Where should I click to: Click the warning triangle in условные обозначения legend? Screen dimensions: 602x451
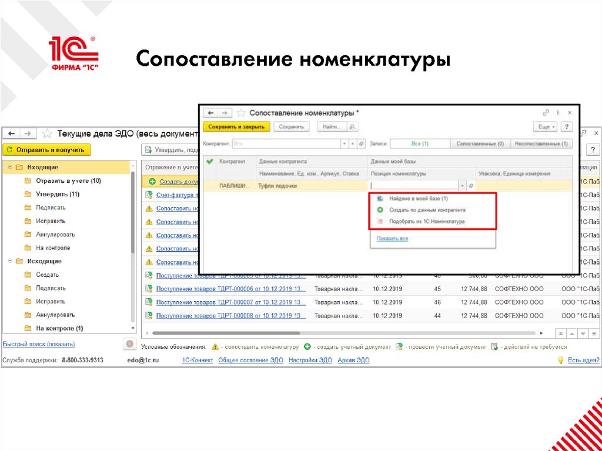[x=214, y=346]
